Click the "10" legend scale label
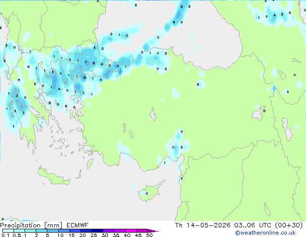The width and height of the screenshot is (306, 237). (x=60, y=235)
